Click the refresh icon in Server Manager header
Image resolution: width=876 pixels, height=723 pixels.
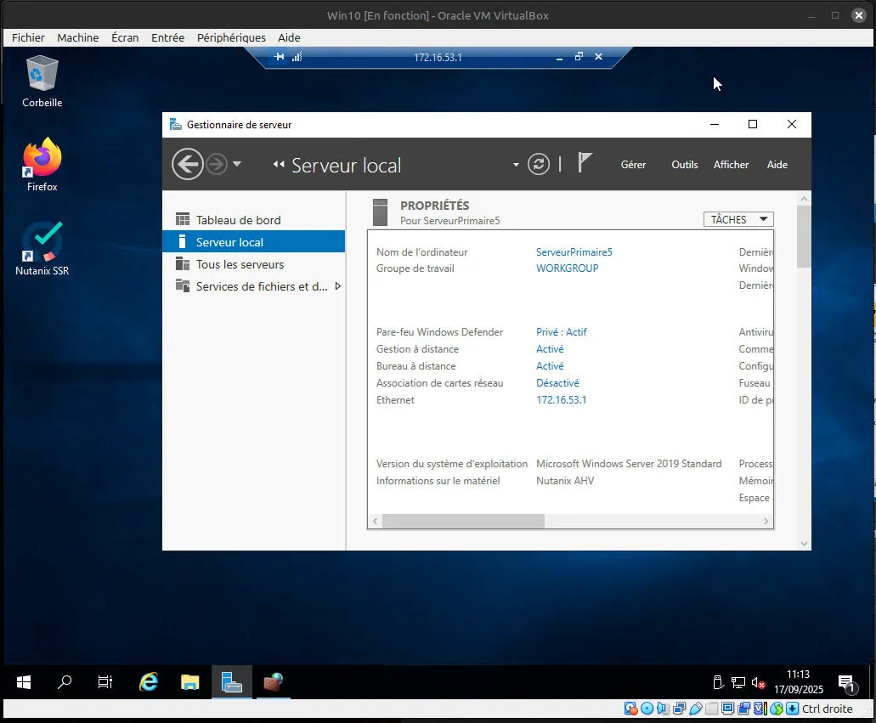[x=539, y=164]
